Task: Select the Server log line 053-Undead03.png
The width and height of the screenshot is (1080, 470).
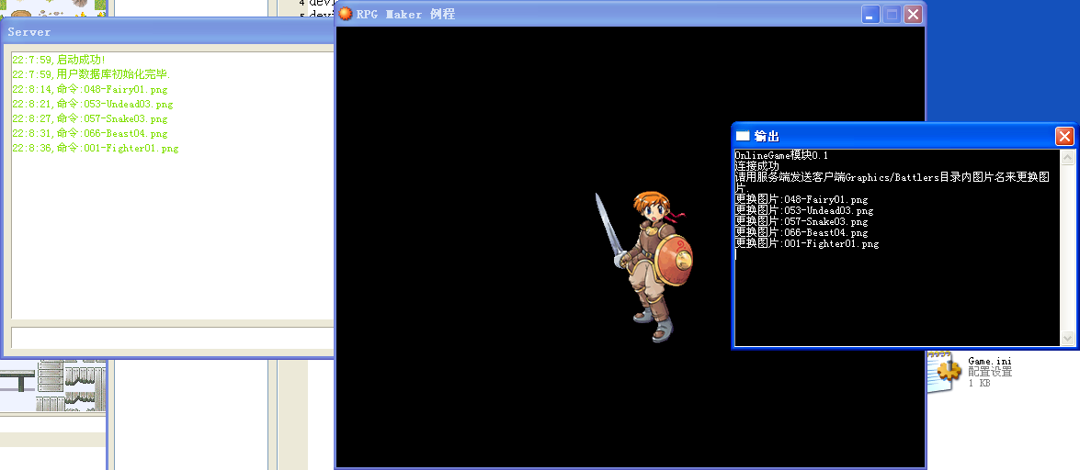Action: [x=92, y=104]
